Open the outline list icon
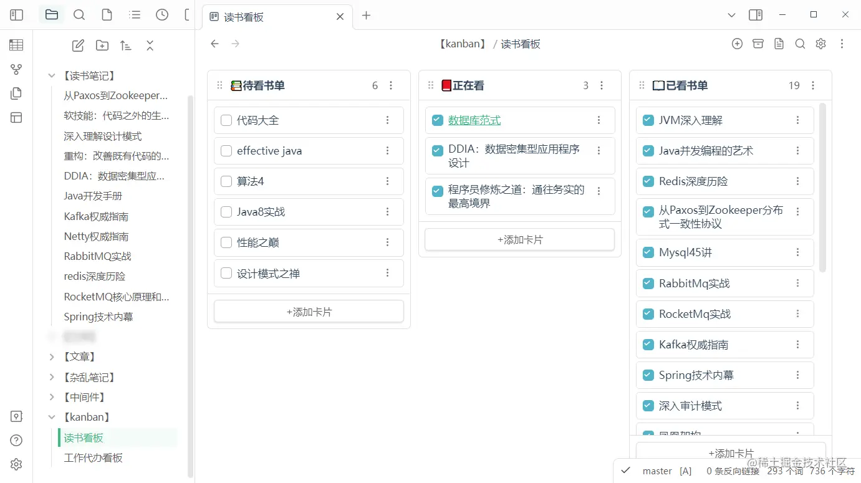The width and height of the screenshot is (861, 483). (134, 15)
